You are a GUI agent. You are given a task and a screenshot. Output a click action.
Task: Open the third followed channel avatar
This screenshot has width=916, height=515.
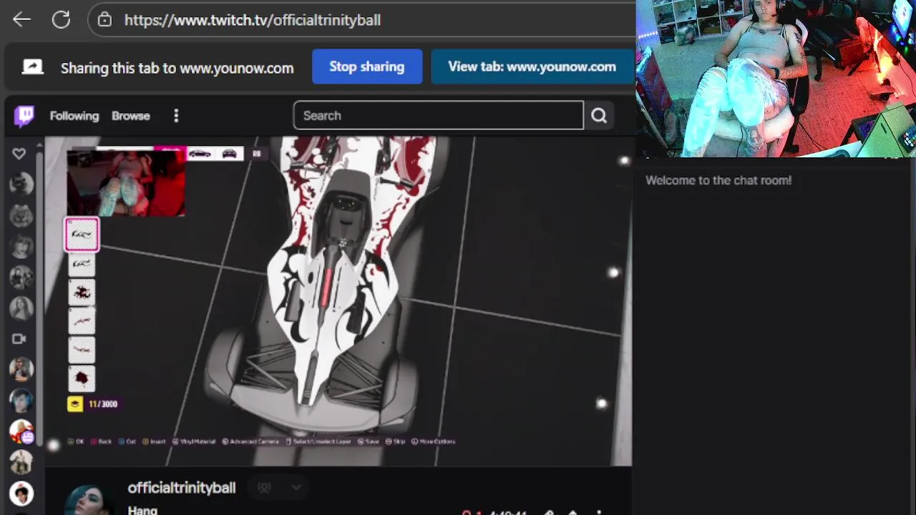click(21, 245)
